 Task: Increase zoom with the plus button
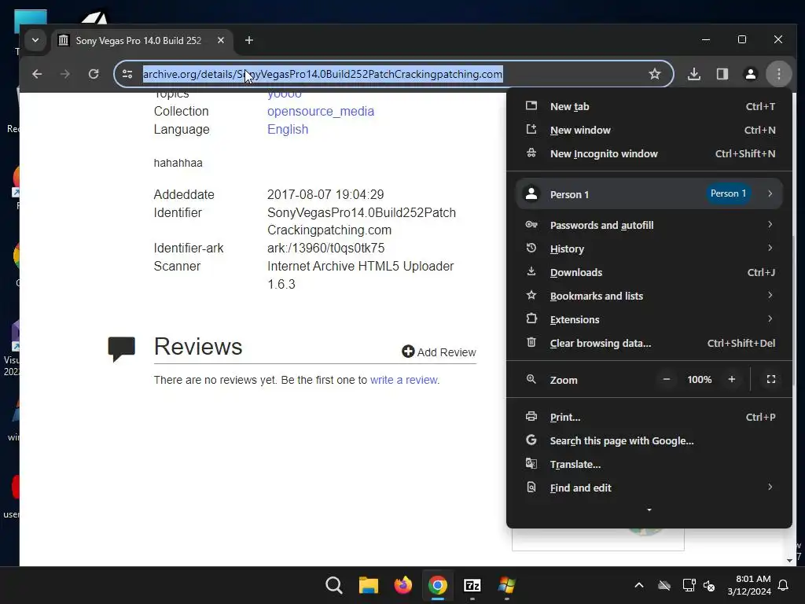point(732,380)
